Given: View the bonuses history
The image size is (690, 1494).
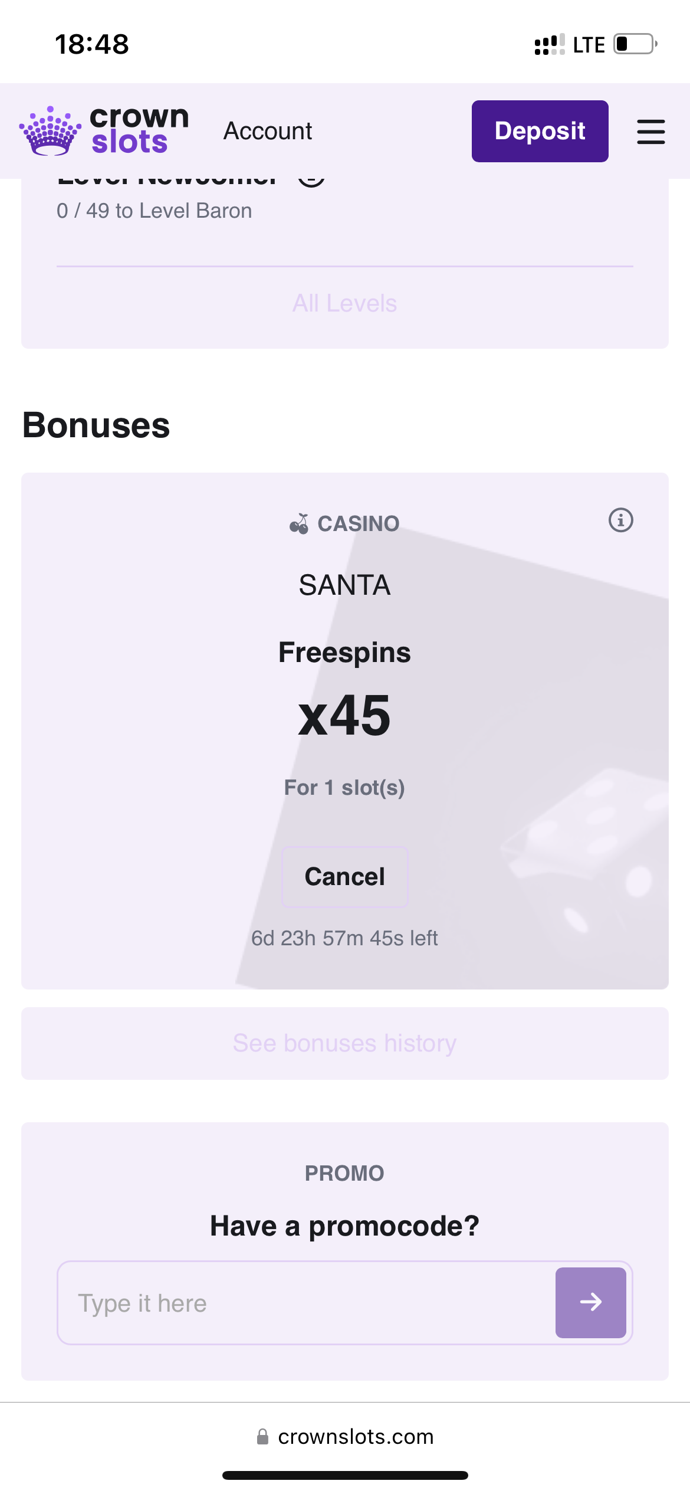Looking at the screenshot, I should (344, 1043).
